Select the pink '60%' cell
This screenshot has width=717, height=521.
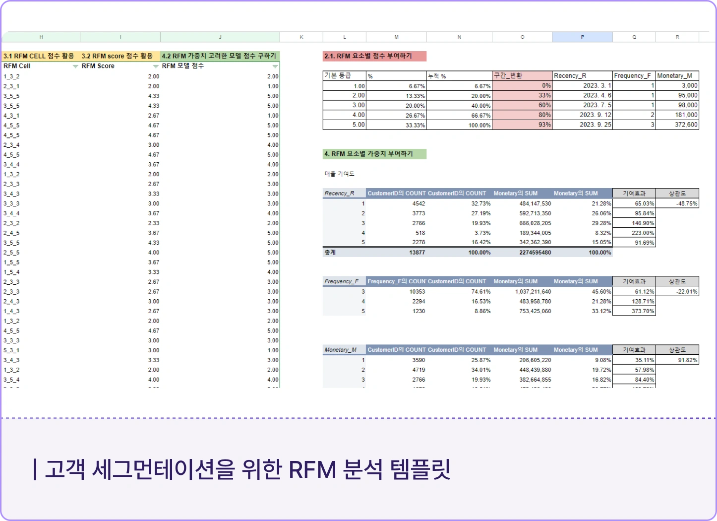(x=522, y=105)
